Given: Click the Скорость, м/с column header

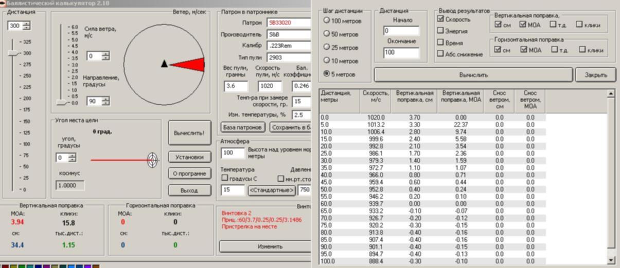Looking at the screenshot, I should click(375, 97).
